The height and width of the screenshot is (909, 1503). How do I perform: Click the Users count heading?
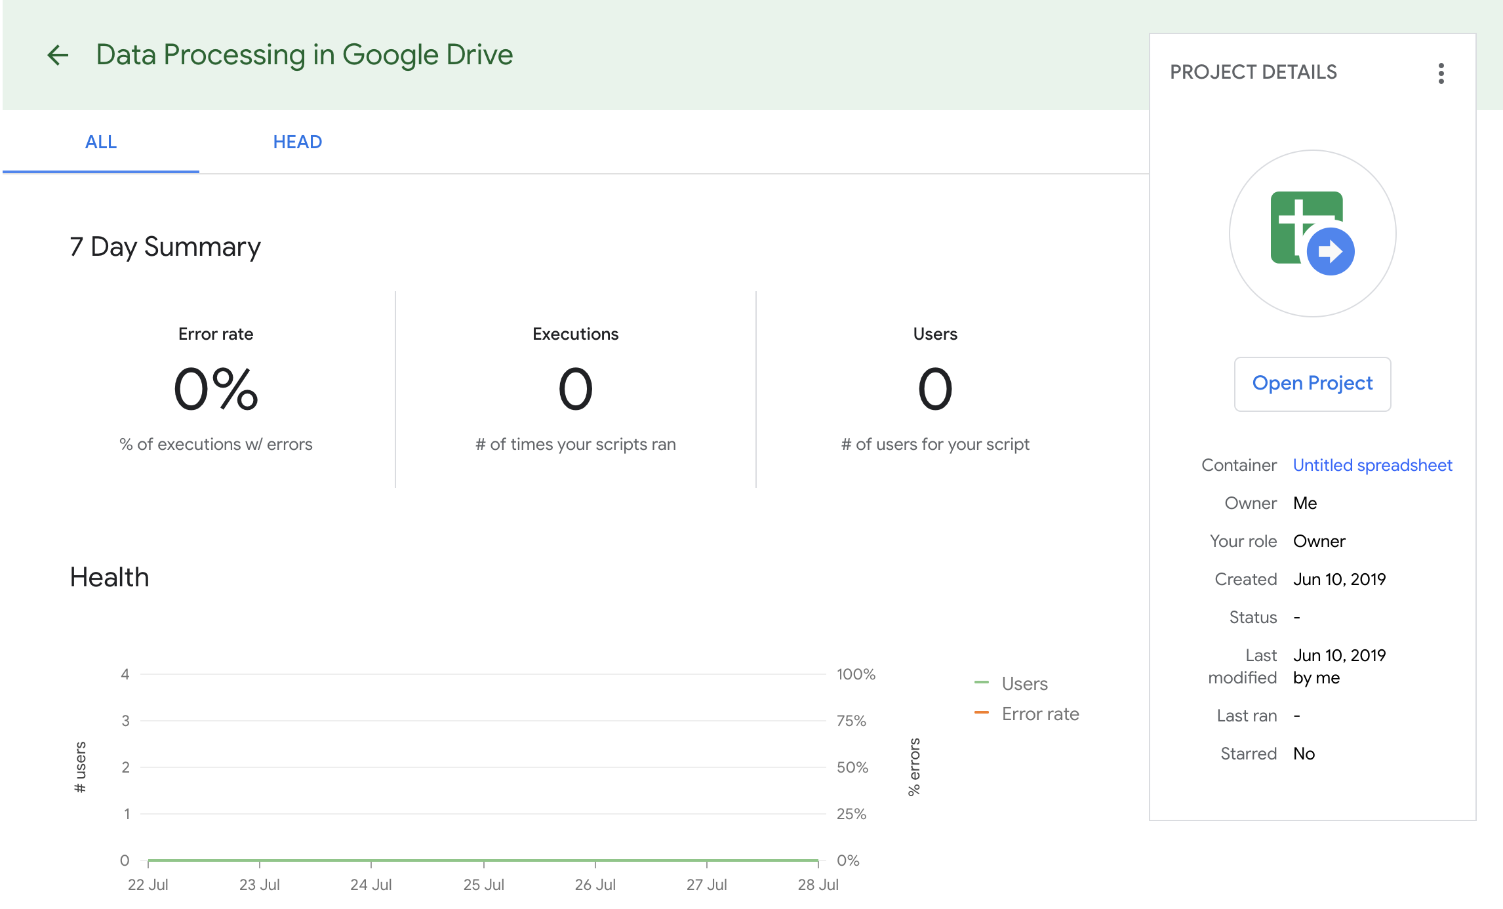click(935, 334)
